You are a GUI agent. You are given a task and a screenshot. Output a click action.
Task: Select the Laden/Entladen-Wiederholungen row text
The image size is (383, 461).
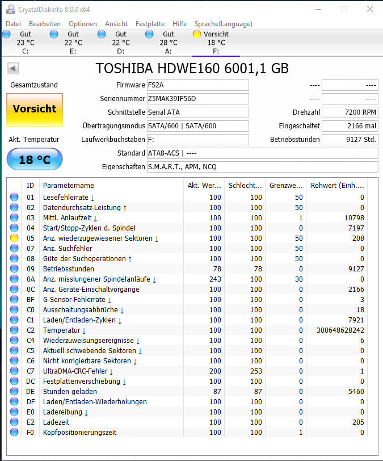click(x=95, y=401)
